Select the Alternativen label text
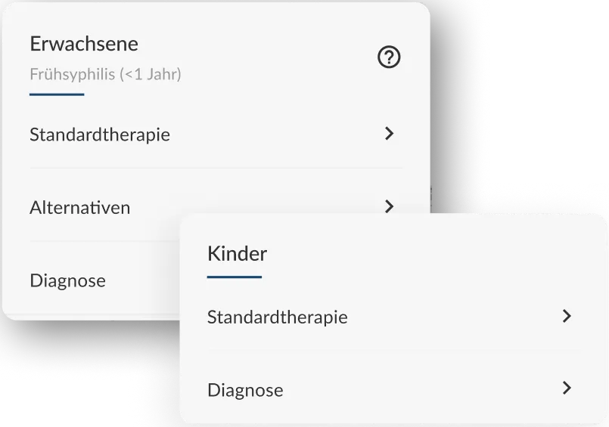 [79, 207]
